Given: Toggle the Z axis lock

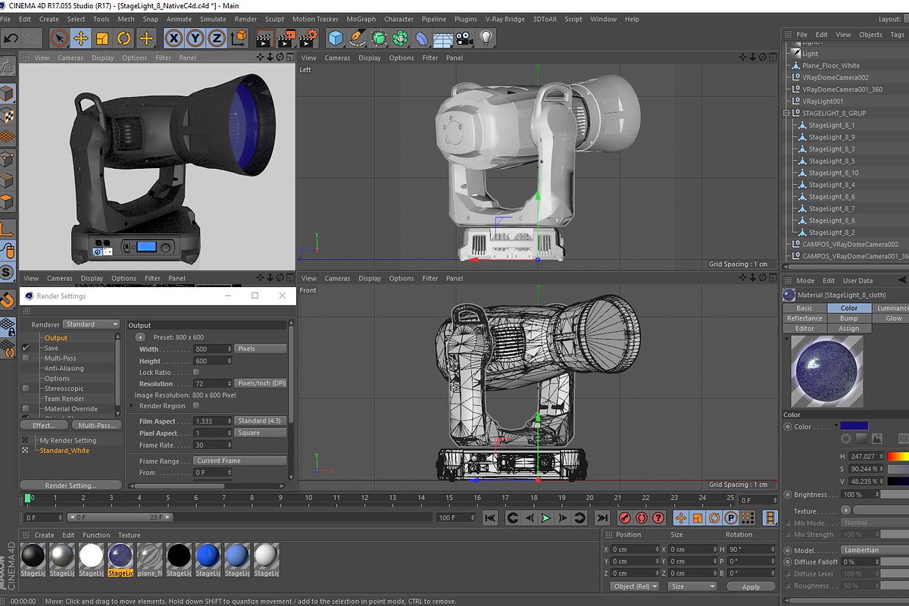Looking at the screenshot, I should (217, 38).
